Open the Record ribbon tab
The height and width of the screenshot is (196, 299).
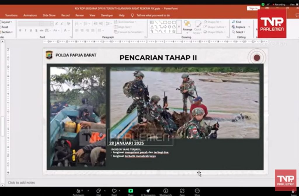point(65,15)
